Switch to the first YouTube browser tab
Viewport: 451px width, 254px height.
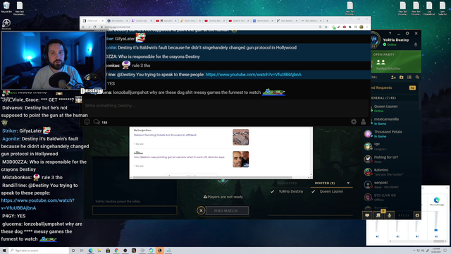coord(166,20)
